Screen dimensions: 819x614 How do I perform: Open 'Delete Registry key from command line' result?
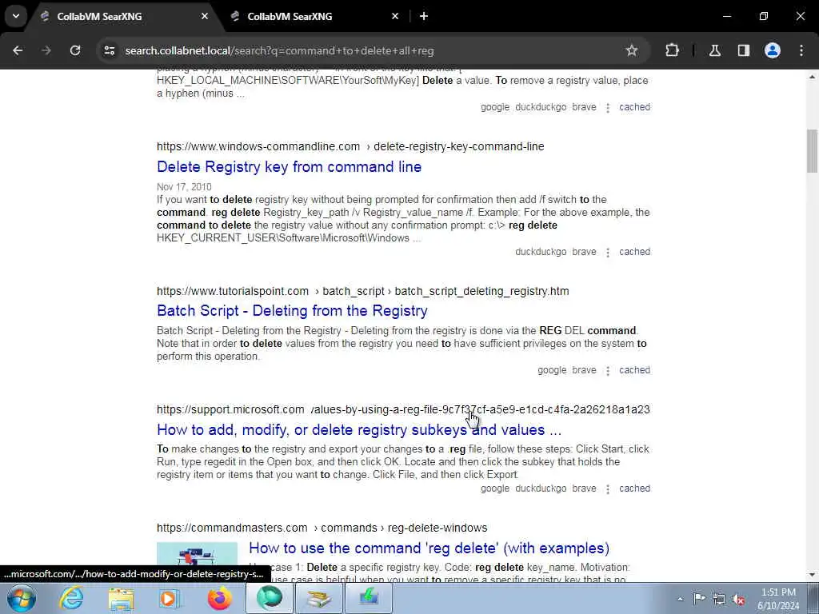(289, 166)
